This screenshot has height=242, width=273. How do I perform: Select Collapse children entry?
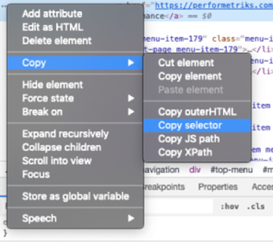[75, 147]
